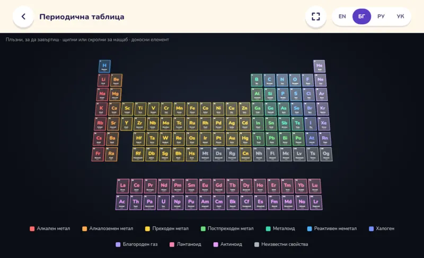424x258 pixels.
Task: Select the Carbon (C) element
Action: [269, 80]
